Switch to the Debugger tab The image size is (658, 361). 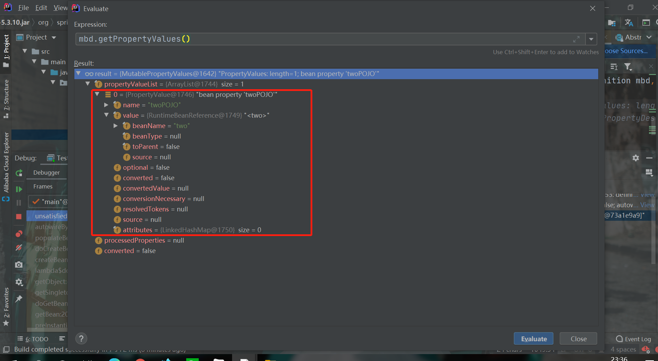pos(47,173)
